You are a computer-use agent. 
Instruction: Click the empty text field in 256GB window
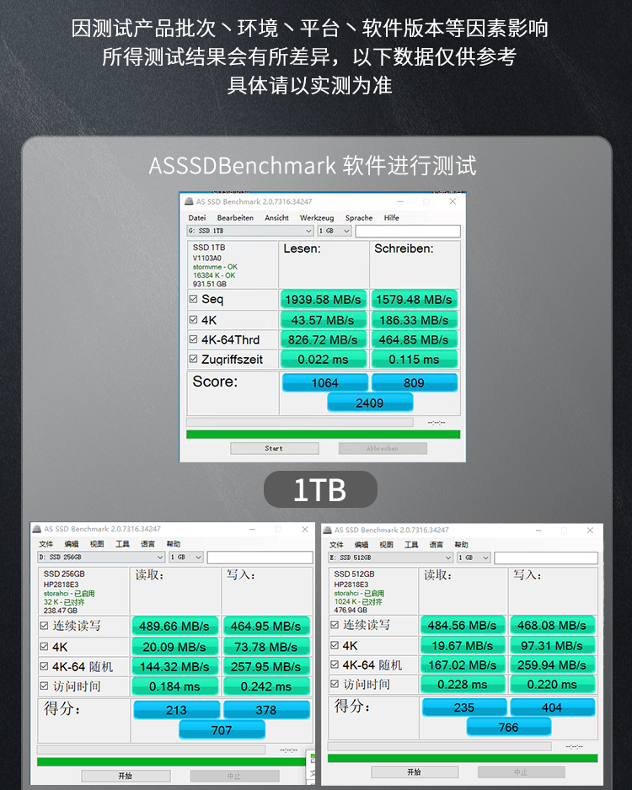click(x=260, y=558)
